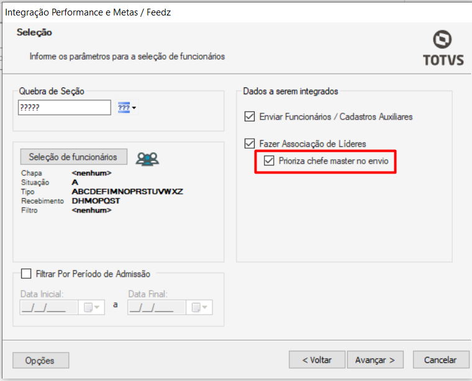This screenshot has height=381, width=472.
Task: Proceed with the Avançar button
Action: pos(375,360)
